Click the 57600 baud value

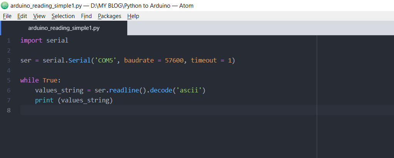tap(174, 61)
